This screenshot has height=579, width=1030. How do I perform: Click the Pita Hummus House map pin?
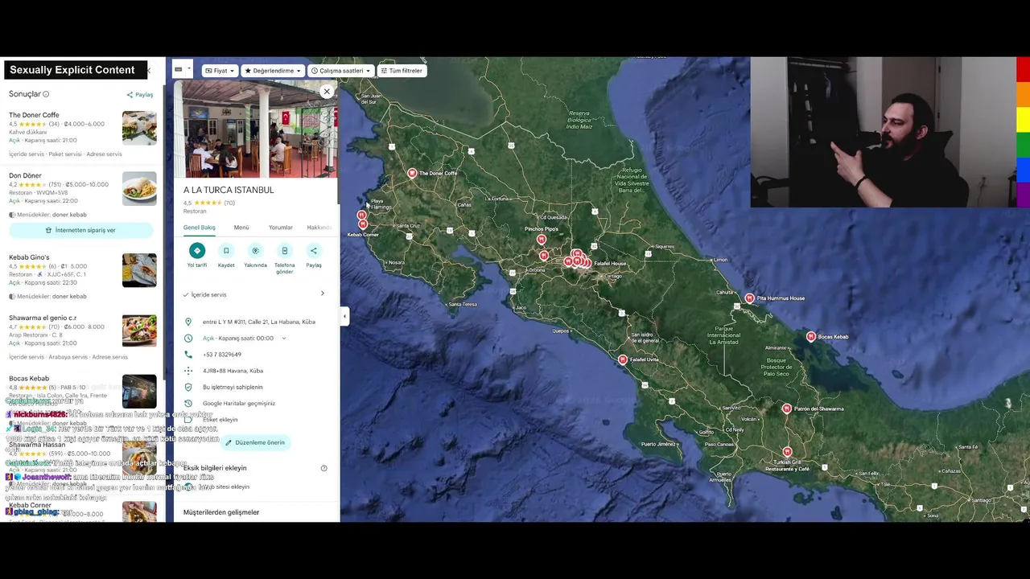click(749, 298)
